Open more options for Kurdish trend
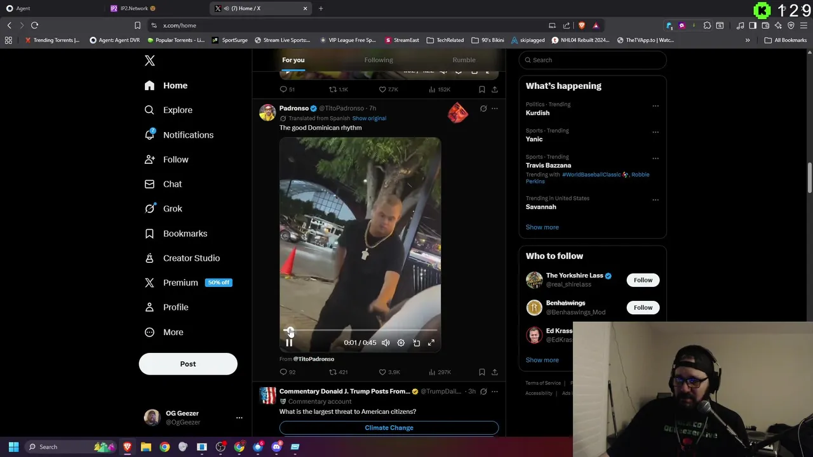The height and width of the screenshot is (457, 813). pos(655,106)
